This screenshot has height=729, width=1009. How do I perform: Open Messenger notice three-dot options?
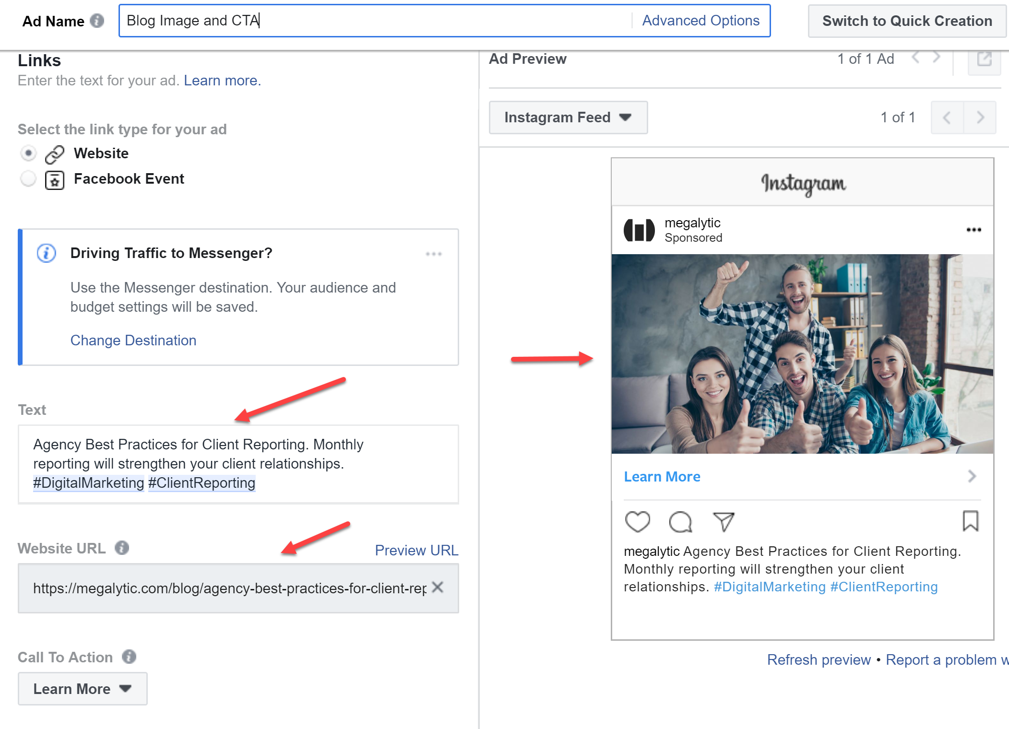(x=433, y=254)
